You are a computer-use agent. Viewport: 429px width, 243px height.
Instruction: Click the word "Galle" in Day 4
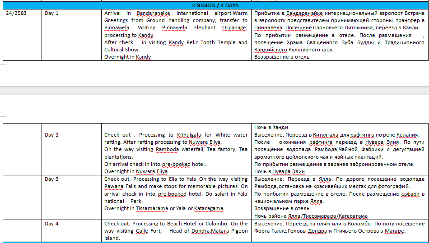click(x=141, y=231)
